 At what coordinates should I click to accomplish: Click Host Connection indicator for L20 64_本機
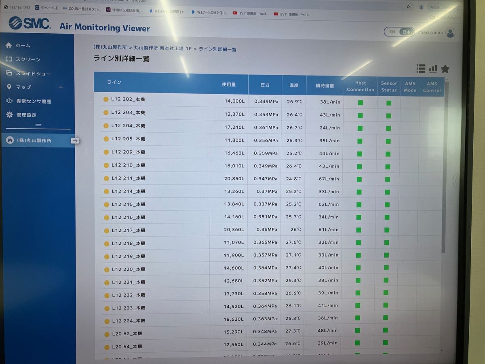click(357, 343)
